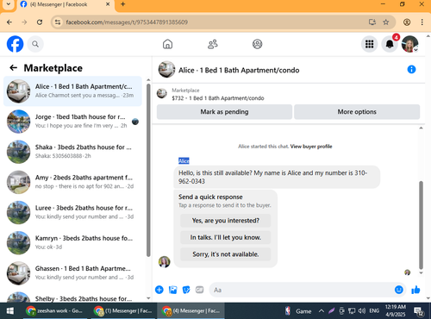This screenshot has height=319, width=431.
Task: Open the emoji smiley picker
Action: (399, 290)
